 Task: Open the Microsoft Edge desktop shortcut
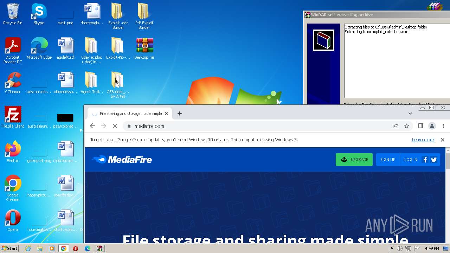click(x=39, y=48)
